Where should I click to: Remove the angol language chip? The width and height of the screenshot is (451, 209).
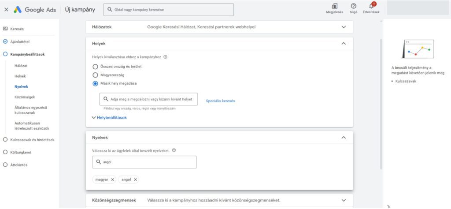[x=135, y=179]
